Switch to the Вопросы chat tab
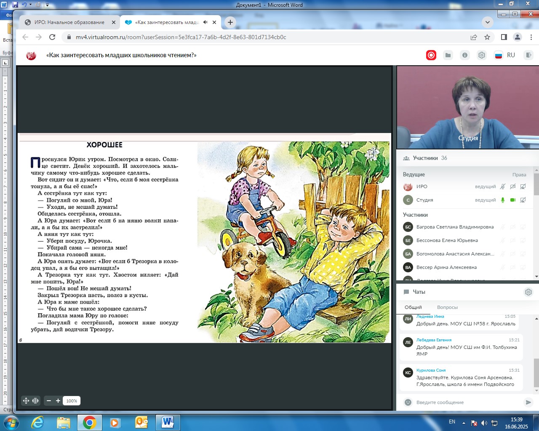The width and height of the screenshot is (539, 431). 447,307
